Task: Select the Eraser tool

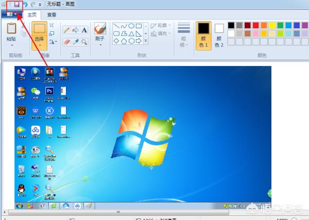Action: [66, 42]
